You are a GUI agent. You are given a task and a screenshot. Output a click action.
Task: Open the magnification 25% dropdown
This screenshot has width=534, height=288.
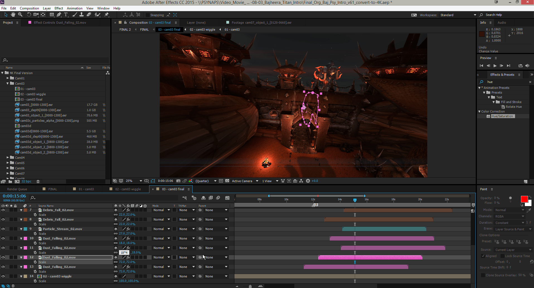click(x=134, y=181)
